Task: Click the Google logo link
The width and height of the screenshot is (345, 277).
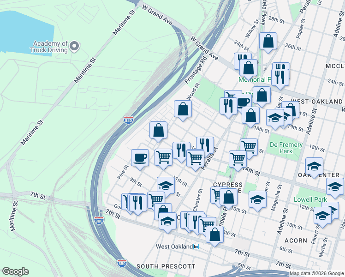Action: tap(15, 271)
